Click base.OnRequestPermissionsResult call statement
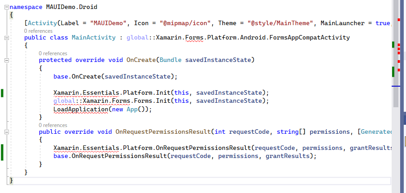The width and height of the screenshot is (406, 193). tap(185, 156)
